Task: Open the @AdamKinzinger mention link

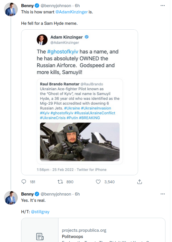Action: (x=72, y=12)
